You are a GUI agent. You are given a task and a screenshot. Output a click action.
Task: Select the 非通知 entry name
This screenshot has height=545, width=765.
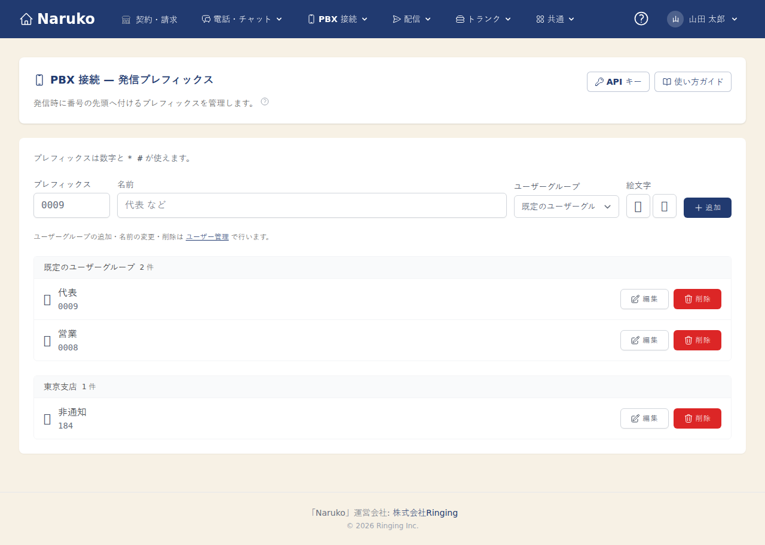[x=72, y=412]
